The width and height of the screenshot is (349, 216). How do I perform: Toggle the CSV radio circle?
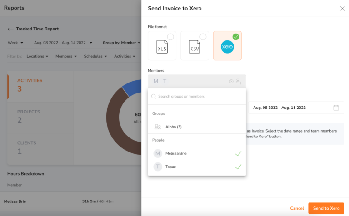pyautogui.click(x=203, y=37)
